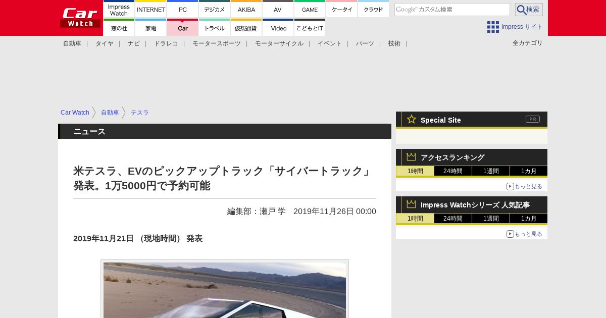Viewport: 606px width, 318px height.
Task: Open the Video Watch tab
Action: [278, 28]
